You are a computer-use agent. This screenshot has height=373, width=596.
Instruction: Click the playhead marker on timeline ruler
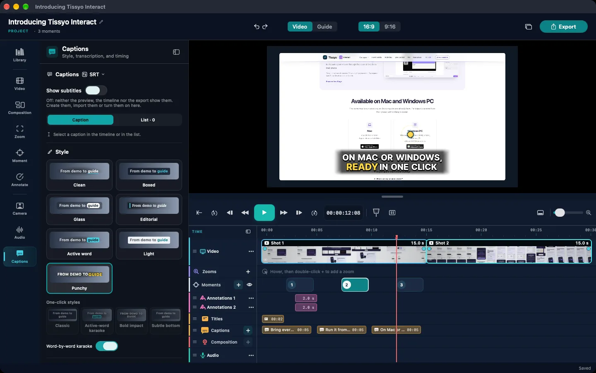pos(397,237)
